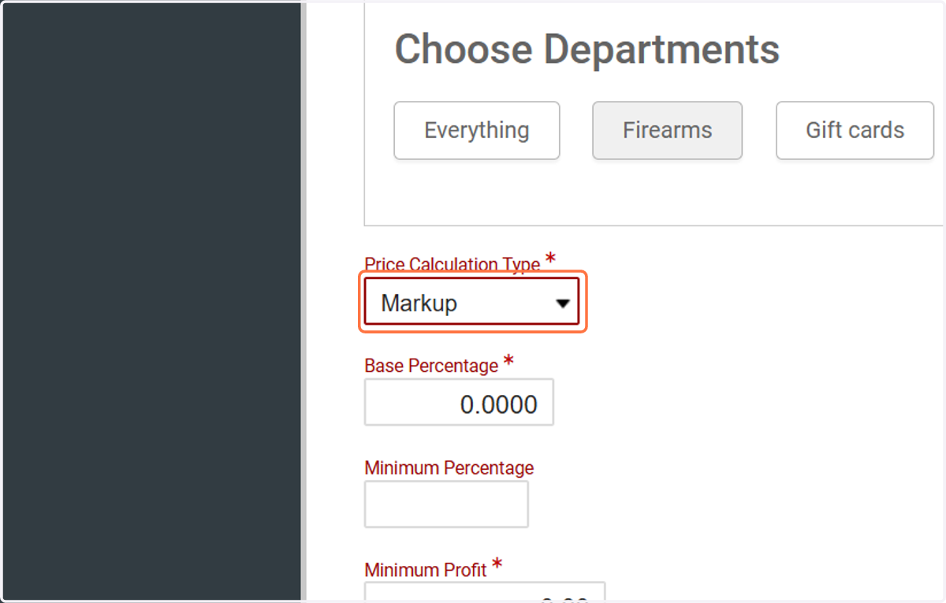946x603 pixels.
Task: Select the Everything department button
Action: point(477,130)
